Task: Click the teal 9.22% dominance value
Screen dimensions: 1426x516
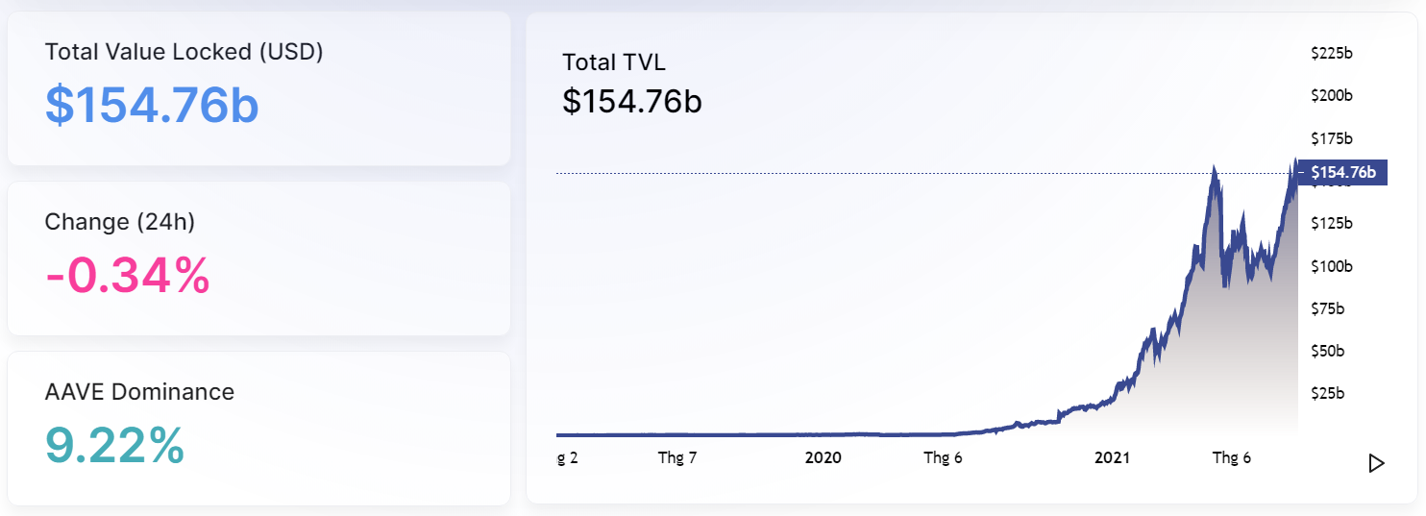Action: coord(114,446)
